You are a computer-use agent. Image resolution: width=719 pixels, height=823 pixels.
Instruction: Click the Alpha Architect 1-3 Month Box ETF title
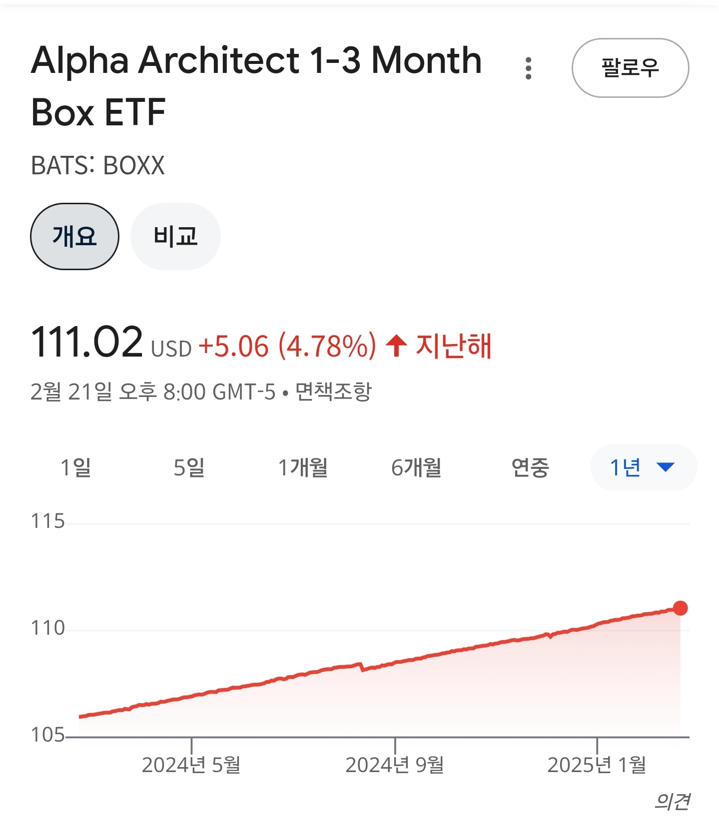[256, 86]
